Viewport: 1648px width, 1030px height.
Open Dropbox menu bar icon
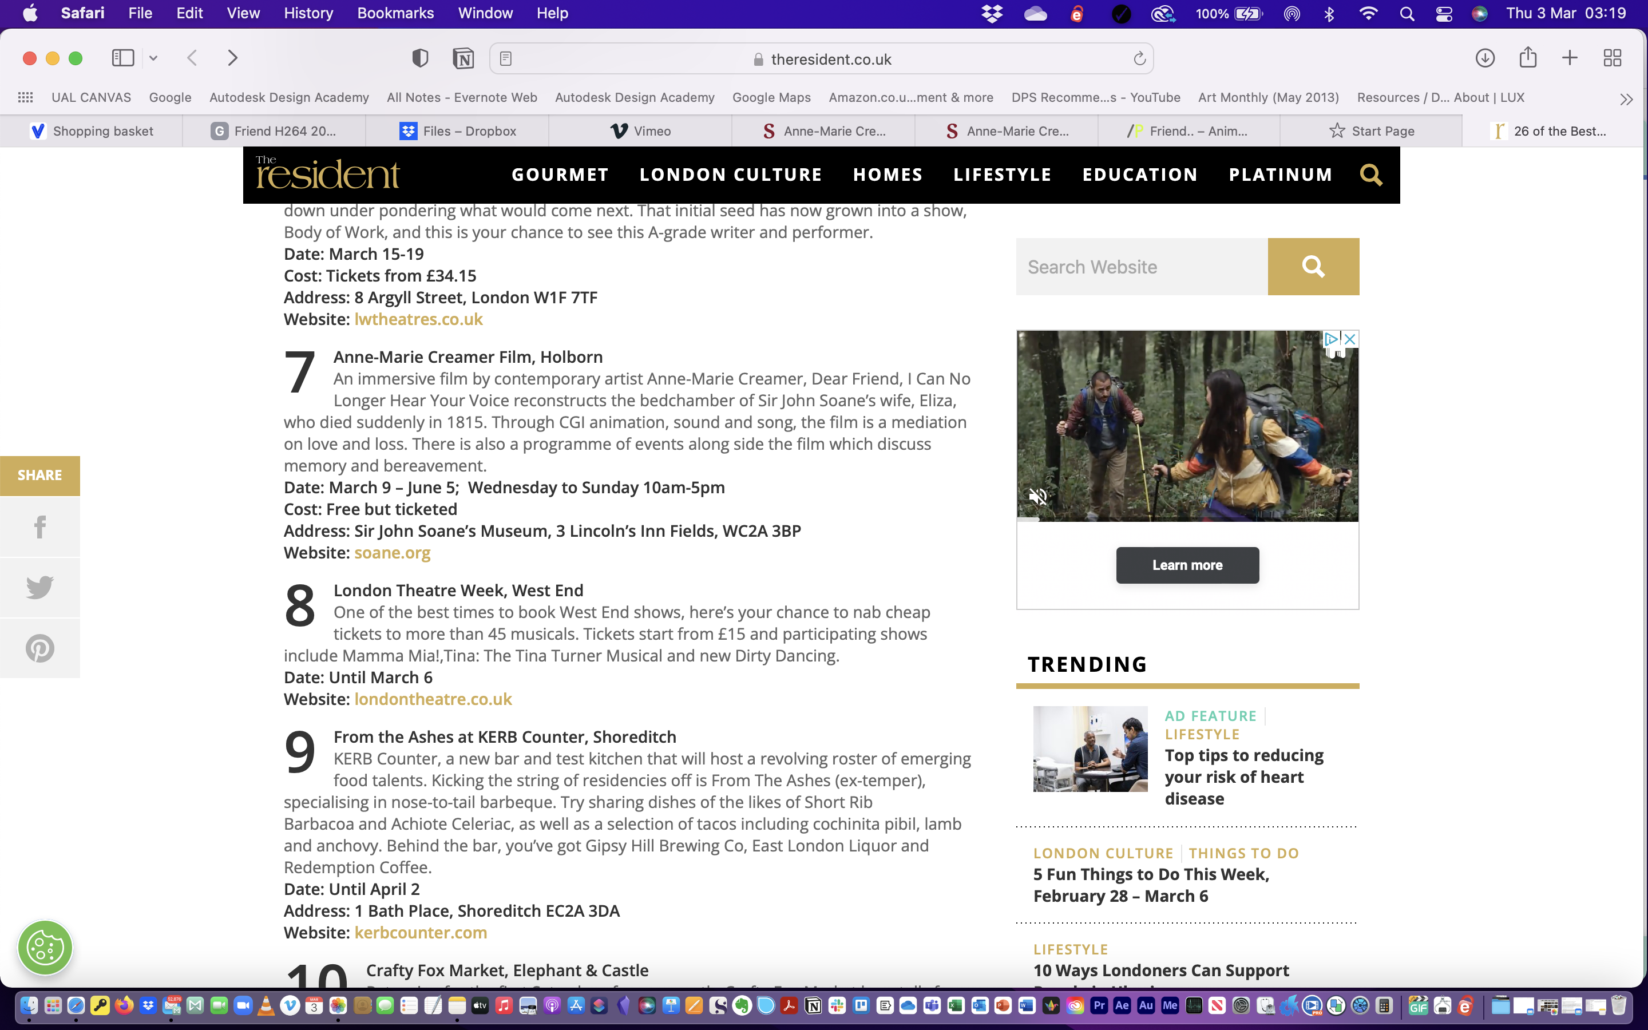(992, 13)
